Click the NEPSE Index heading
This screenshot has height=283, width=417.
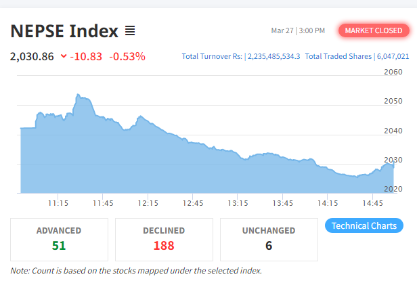tap(64, 31)
